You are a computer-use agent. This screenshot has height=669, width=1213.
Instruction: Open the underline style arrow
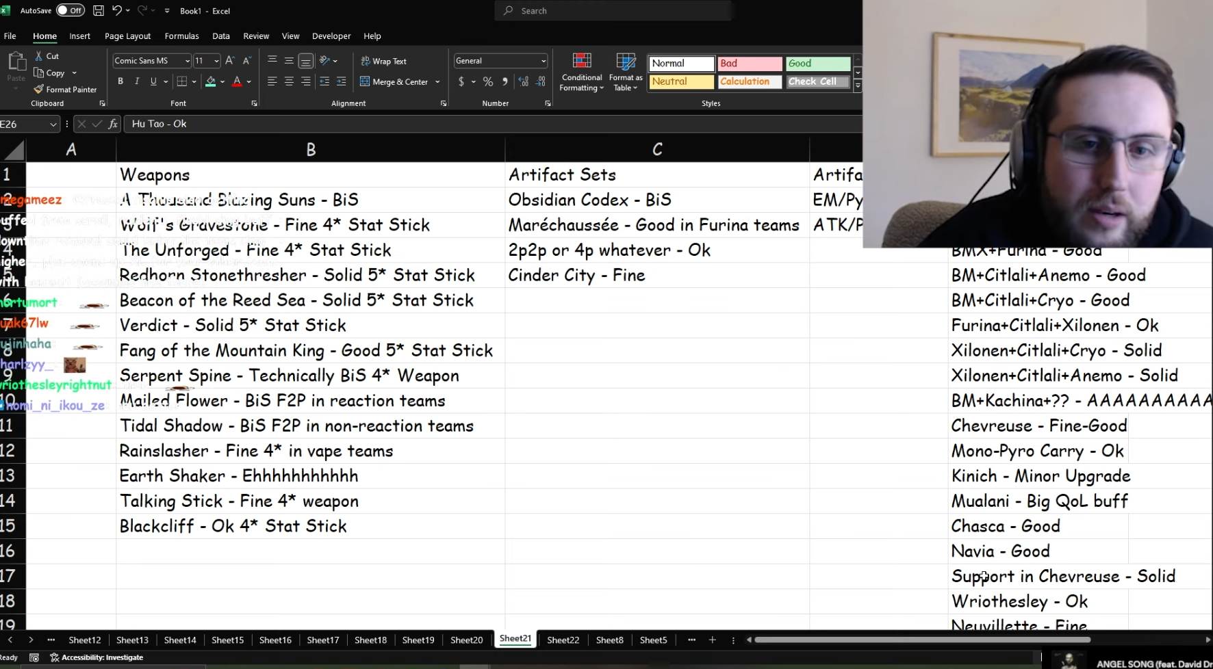(x=166, y=81)
